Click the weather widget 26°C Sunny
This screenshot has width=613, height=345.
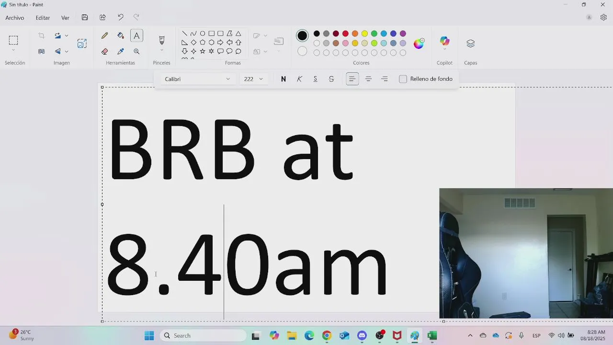click(x=22, y=335)
